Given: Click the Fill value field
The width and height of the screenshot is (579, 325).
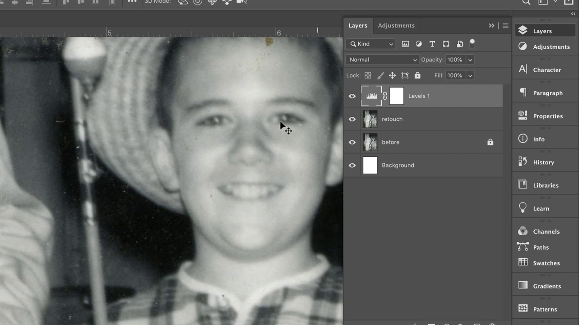Looking at the screenshot, I should click(455, 75).
